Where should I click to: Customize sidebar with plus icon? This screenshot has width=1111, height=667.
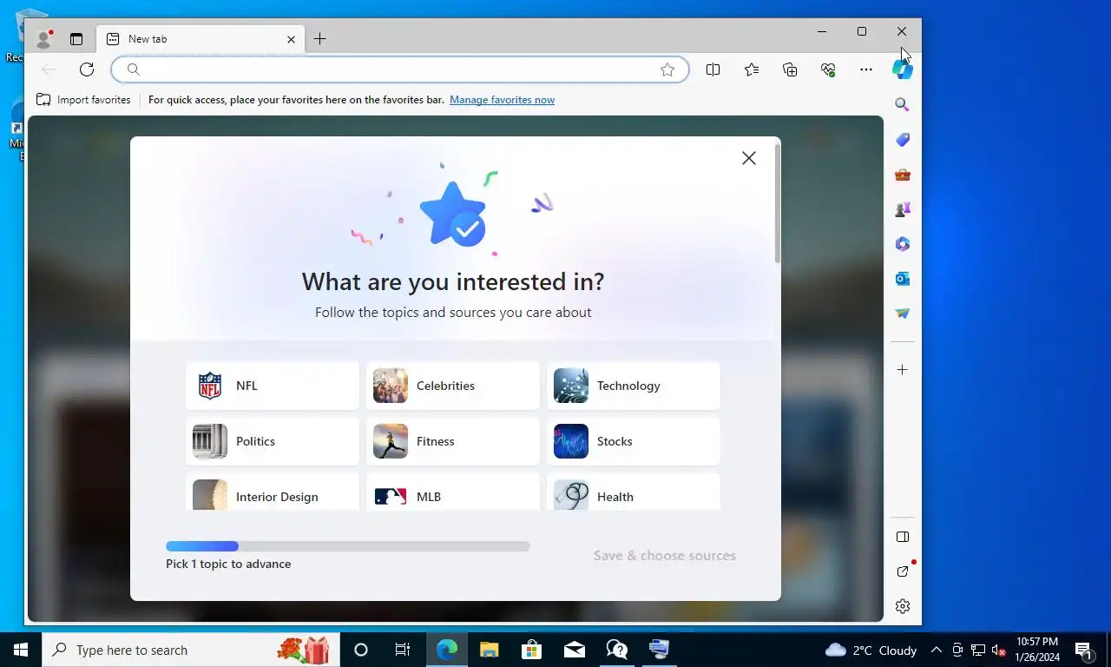click(x=903, y=370)
